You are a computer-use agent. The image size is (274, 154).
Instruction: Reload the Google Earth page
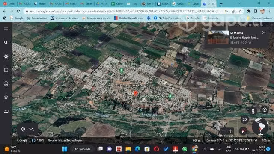click(x=18, y=11)
